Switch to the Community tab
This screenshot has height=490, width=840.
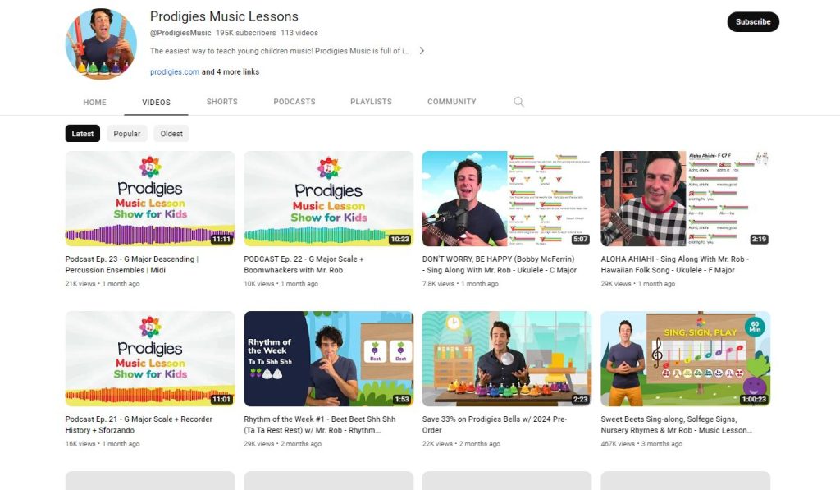point(451,102)
